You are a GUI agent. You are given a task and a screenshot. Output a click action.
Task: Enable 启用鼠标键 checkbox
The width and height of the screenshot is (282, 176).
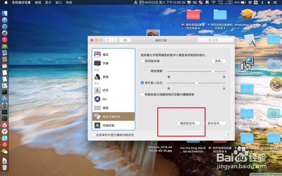tap(142, 61)
